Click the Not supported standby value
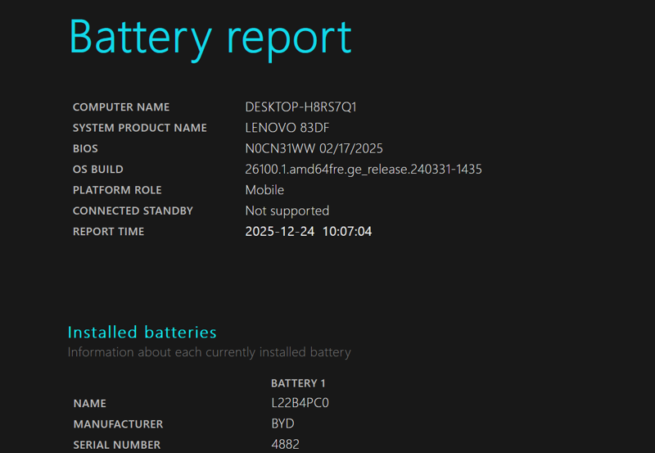Screen dimensions: 655x453 point(287,211)
